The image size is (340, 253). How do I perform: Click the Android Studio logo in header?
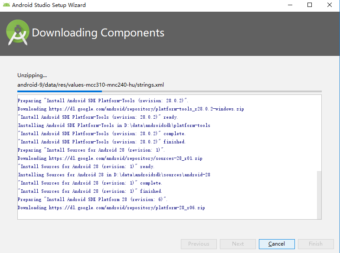pyautogui.click(x=17, y=32)
